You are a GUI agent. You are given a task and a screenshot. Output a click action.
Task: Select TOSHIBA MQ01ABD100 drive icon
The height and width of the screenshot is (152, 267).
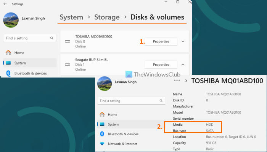coord(68,41)
